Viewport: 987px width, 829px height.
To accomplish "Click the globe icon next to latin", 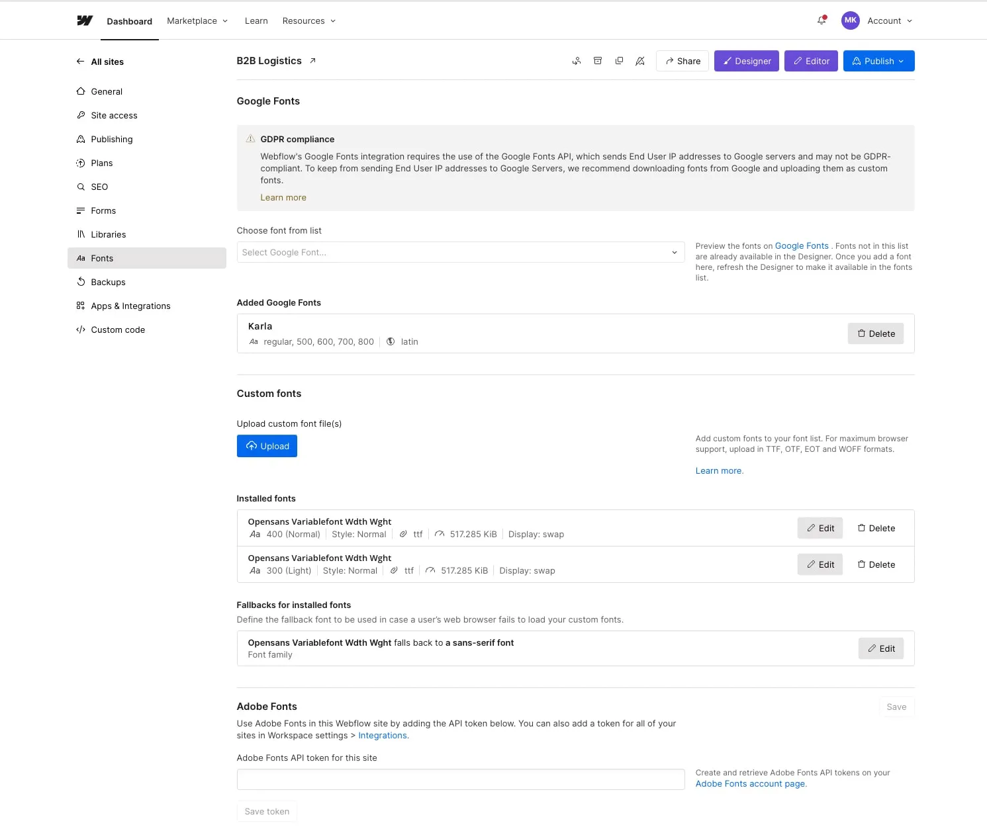I will click(391, 341).
